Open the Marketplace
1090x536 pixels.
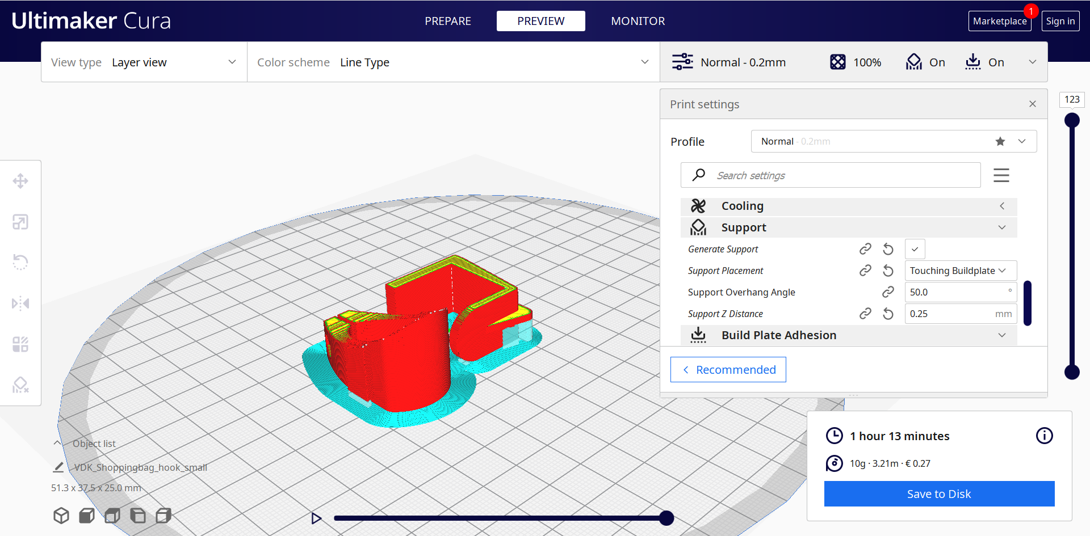pos(1000,21)
